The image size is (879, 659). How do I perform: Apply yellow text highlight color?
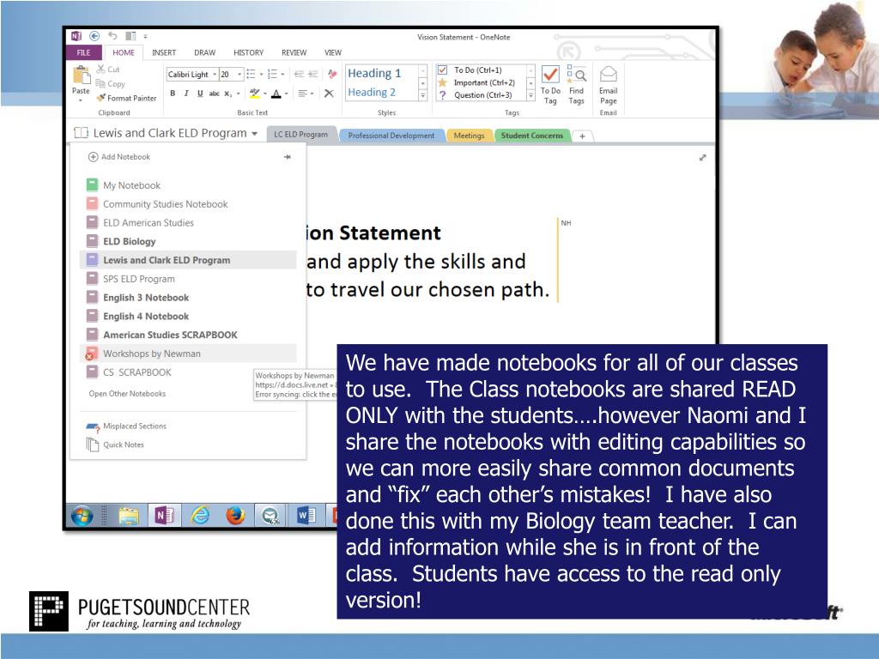[x=254, y=94]
